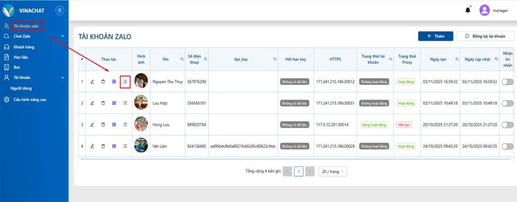The width and height of the screenshot is (517, 202).
Task: Click Đồng bộ tài khoản button
Action: pyautogui.click(x=485, y=36)
